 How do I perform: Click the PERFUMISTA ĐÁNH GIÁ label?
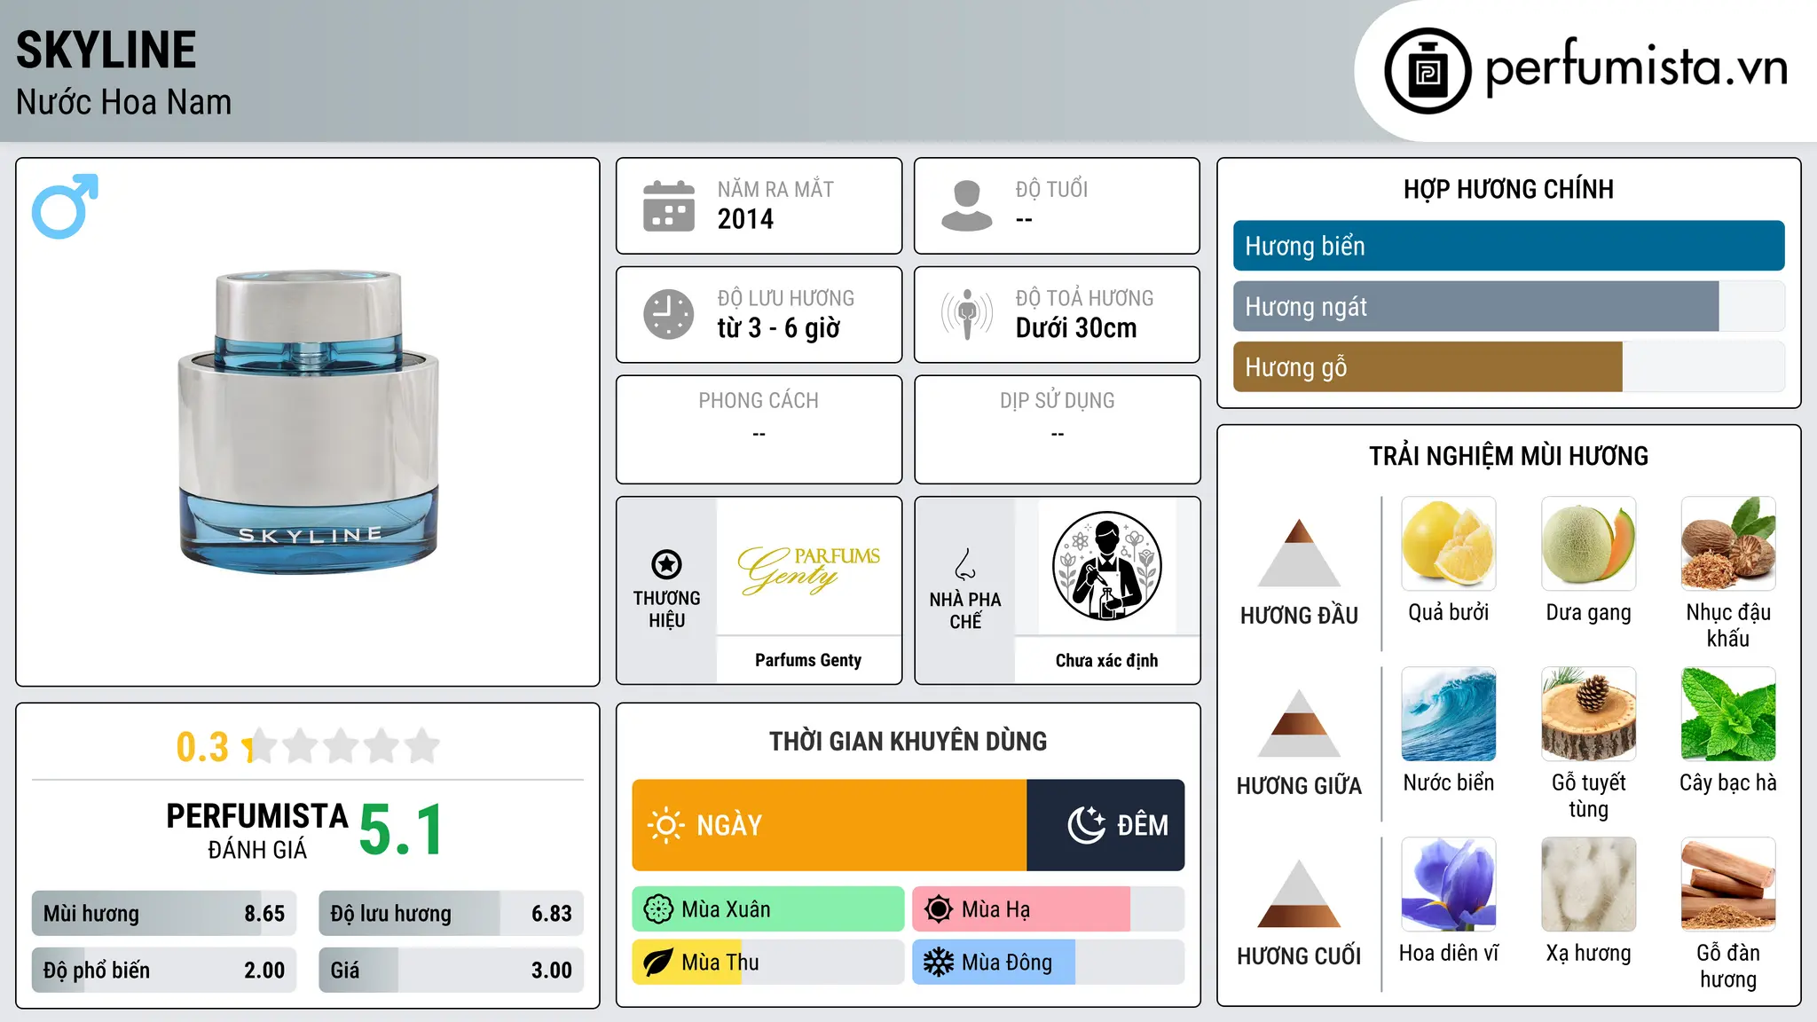[x=257, y=830]
